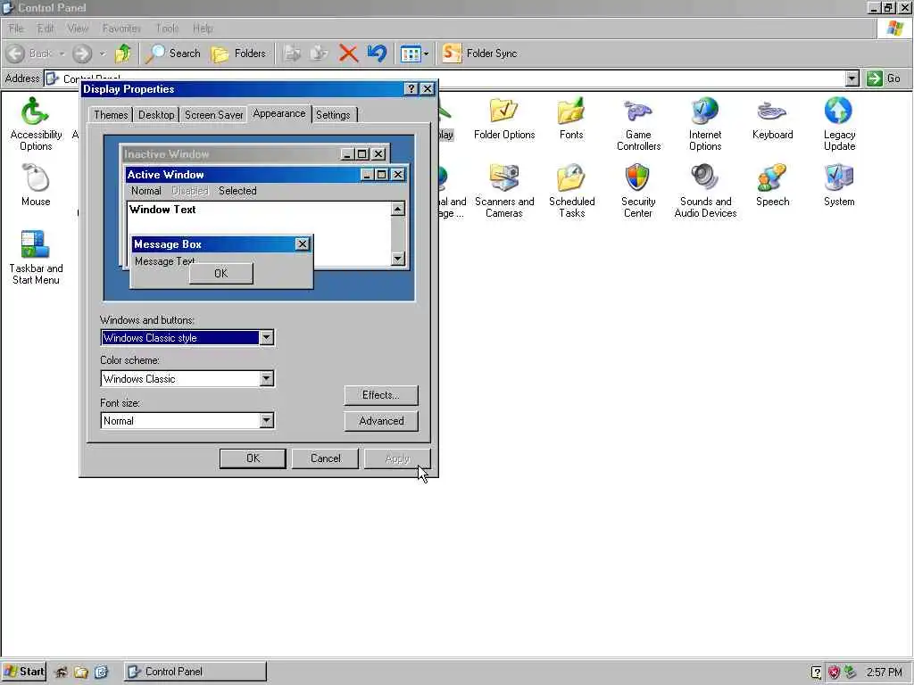Expand the Address bar dropdown arrow
Screen dimensions: 914x685
click(x=852, y=78)
